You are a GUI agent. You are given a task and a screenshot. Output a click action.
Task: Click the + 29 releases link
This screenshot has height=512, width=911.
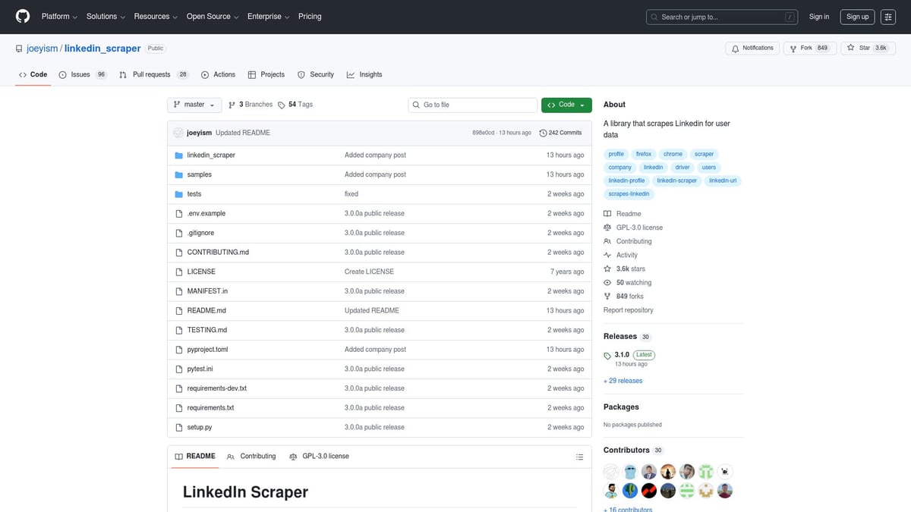click(623, 381)
